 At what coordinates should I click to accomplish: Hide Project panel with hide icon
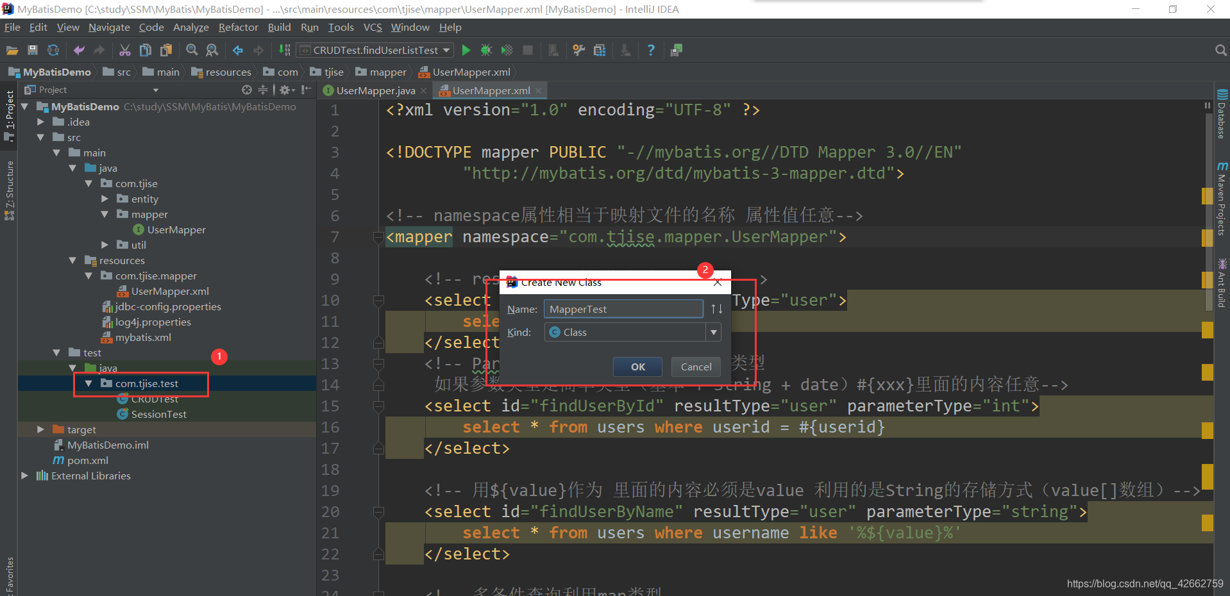307,90
